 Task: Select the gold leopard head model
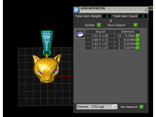click(x=47, y=69)
